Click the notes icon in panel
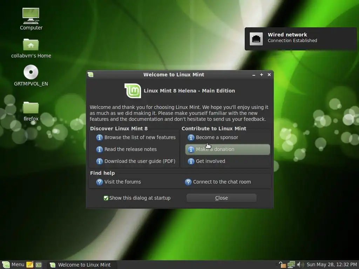The image size is (359, 269). [x=30, y=265]
